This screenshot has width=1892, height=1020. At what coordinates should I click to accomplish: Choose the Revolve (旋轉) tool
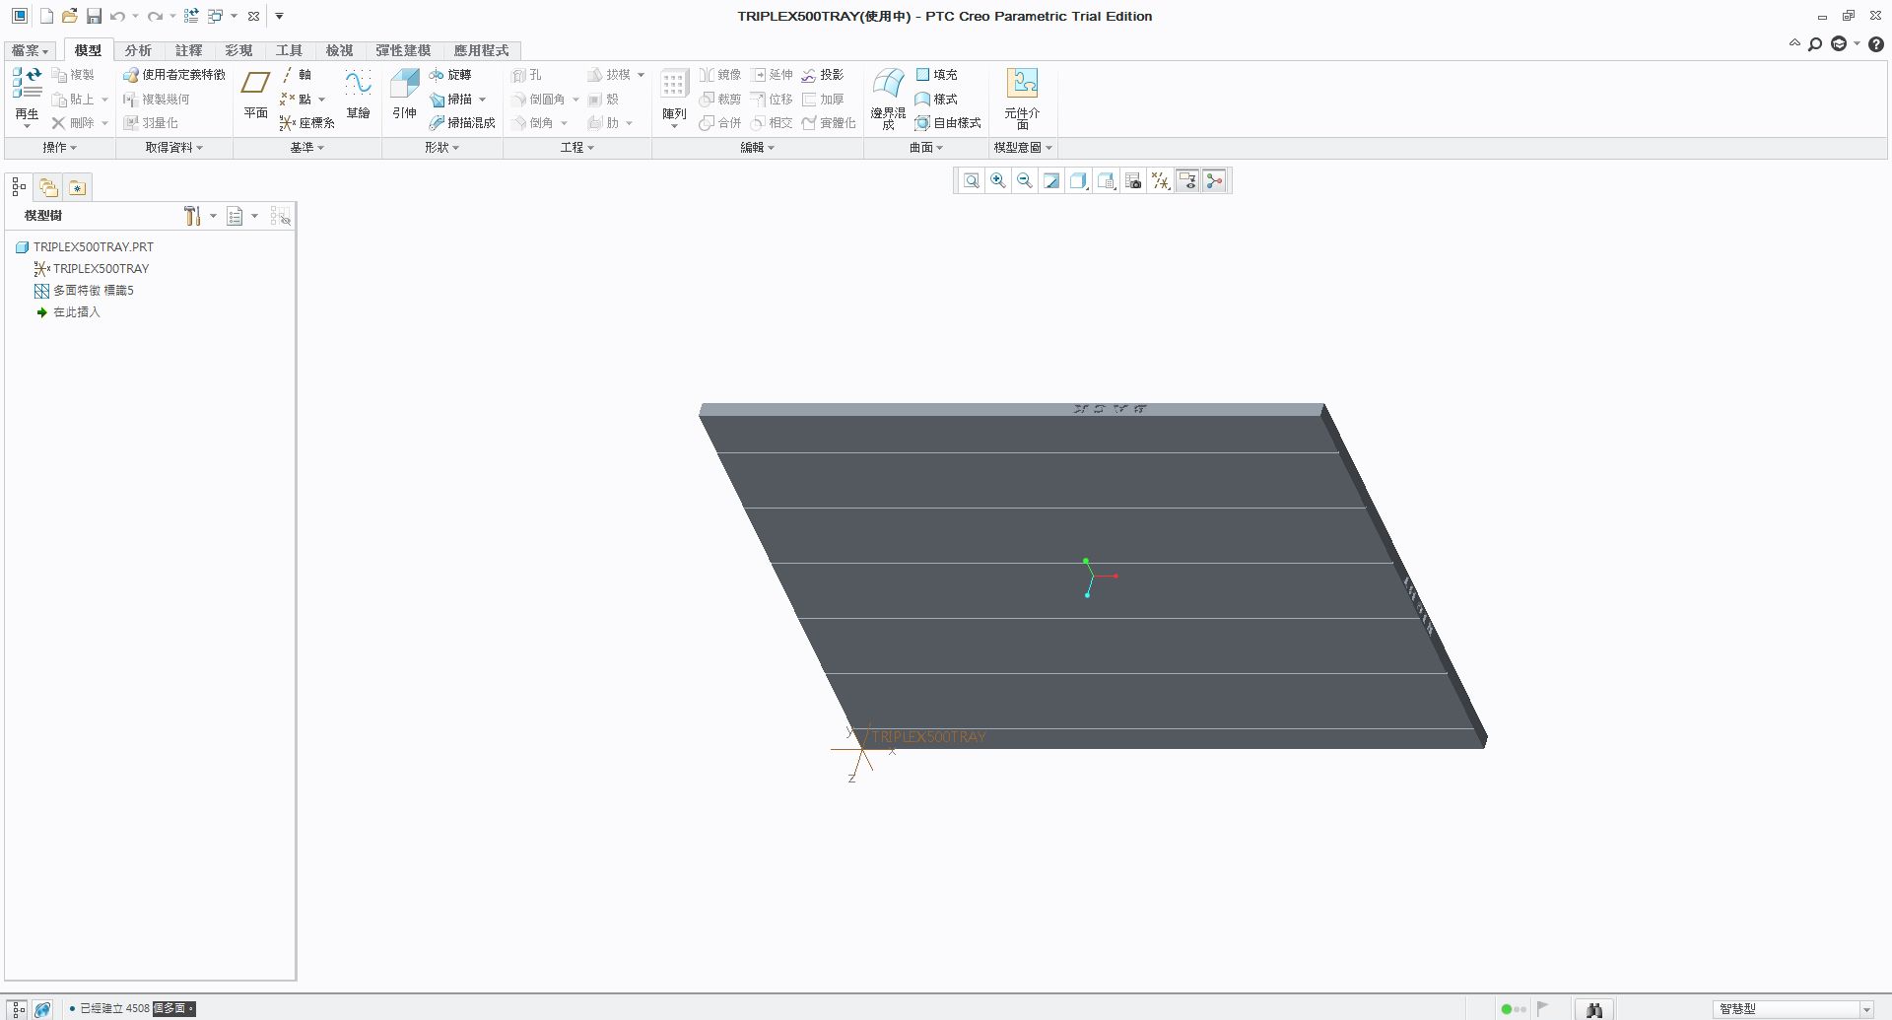pos(450,75)
